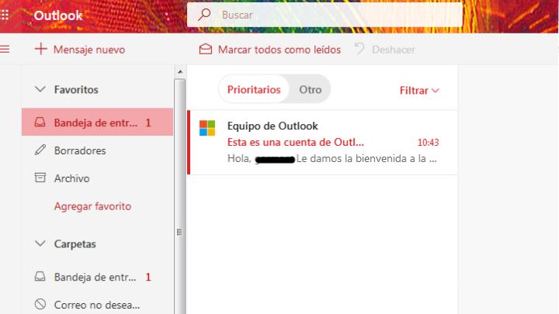Click the Borradores pencil icon

tap(40, 150)
